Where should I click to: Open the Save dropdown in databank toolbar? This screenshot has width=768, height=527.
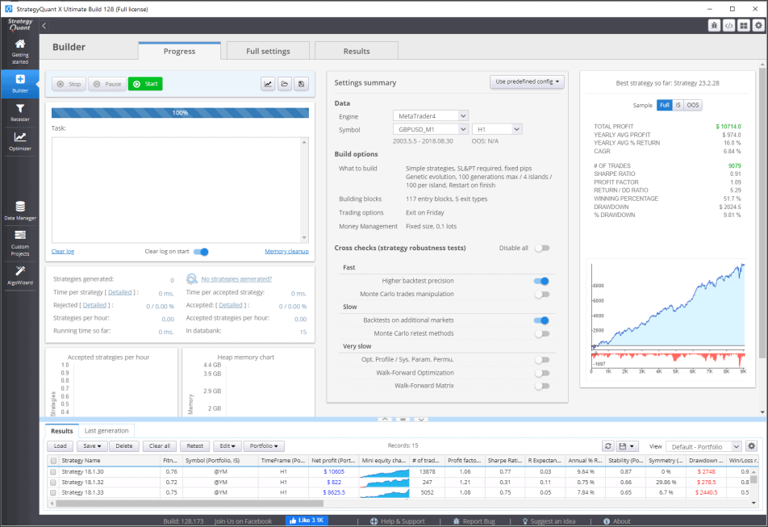(x=92, y=446)
